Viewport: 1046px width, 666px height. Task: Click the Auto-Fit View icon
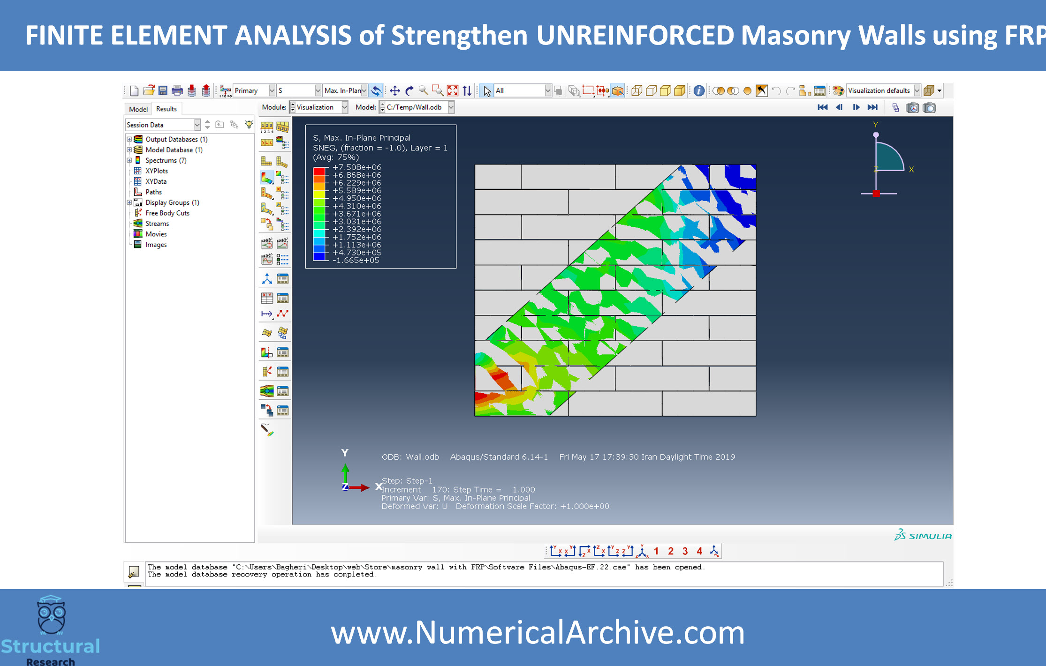click(453, 90)
